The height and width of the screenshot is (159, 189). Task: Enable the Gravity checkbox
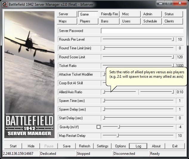point(98,127)
